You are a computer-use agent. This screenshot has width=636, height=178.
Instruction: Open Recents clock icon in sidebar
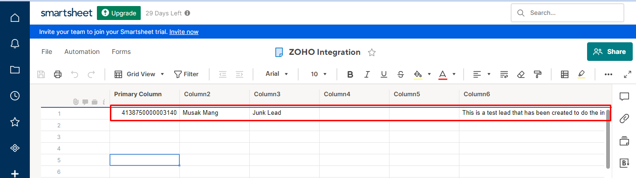tap(15, 96)
